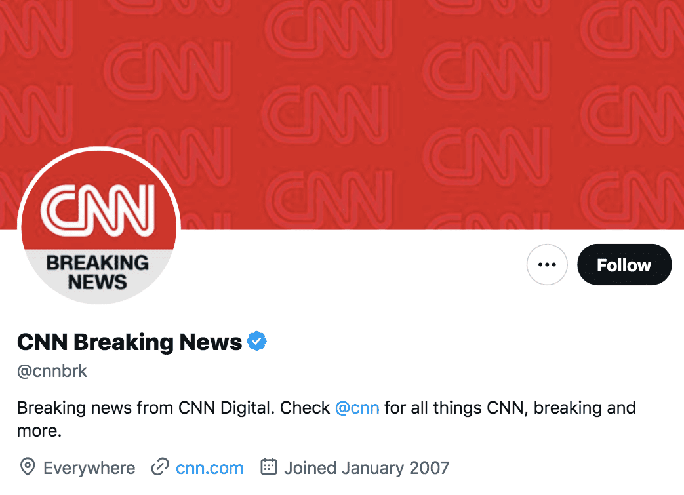
Task: Click the Joined January 2007 text
Action: coord(367,467)
